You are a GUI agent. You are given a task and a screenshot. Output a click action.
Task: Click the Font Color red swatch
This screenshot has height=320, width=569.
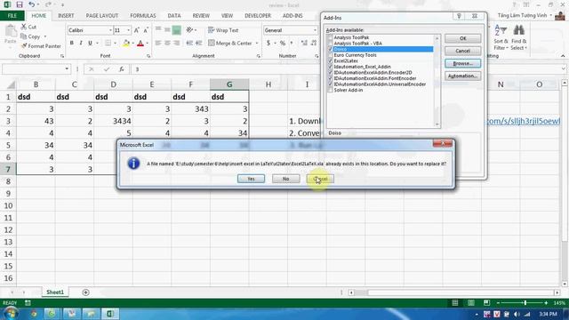(x=140, y=44)
